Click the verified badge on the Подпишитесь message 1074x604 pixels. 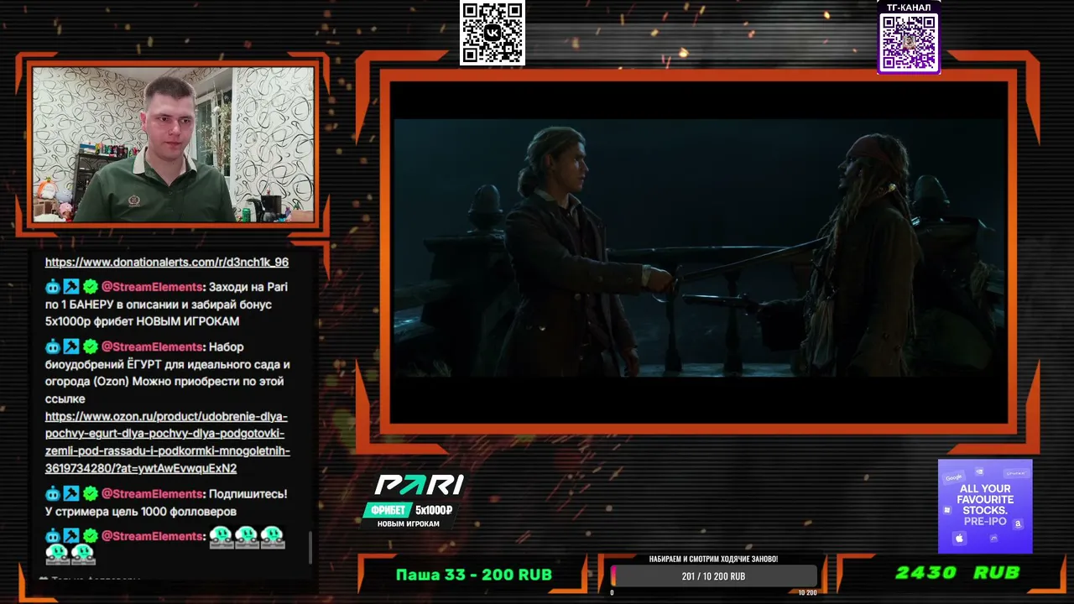[x=90, y=494]
